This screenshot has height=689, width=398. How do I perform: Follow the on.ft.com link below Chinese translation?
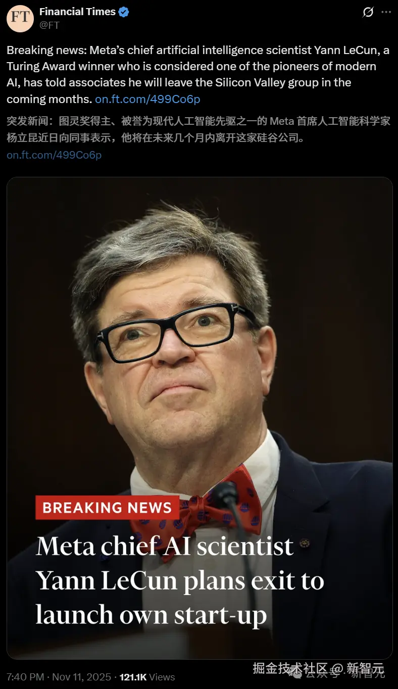click(54, 155)
